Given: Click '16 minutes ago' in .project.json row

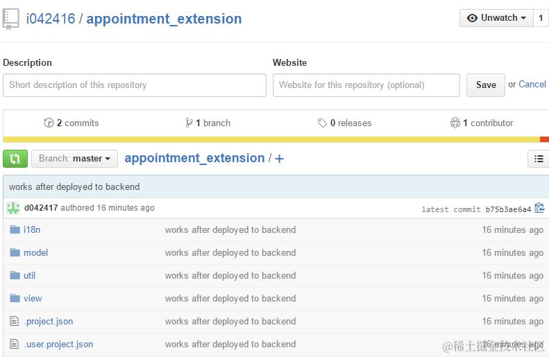Looking at the screenshot, I should tap(513, 322).
